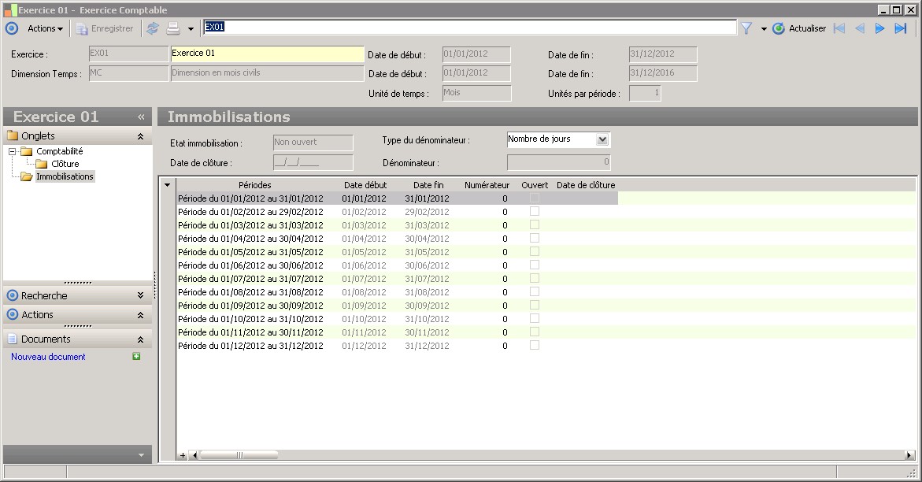Click the Exercice 01 name input field

267,54
